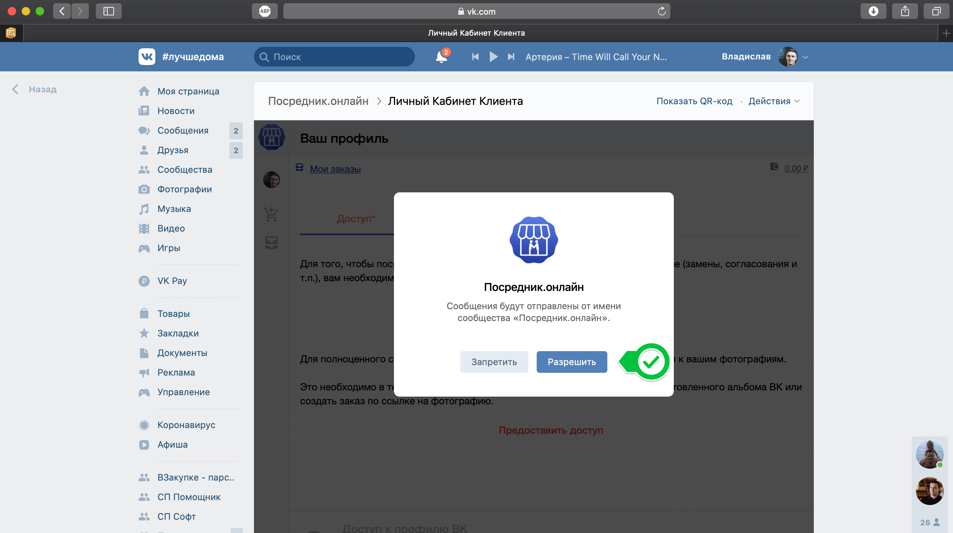Reload page with refresh icon
953x533 pixels.
coord(662,12)
